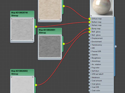Click the GTR tail falloff input socket
This screenshot has width=125, height=93.
(90, 74)
